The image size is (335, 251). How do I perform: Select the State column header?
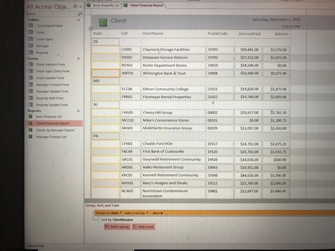pyautogui.click(x=98, y=33)
